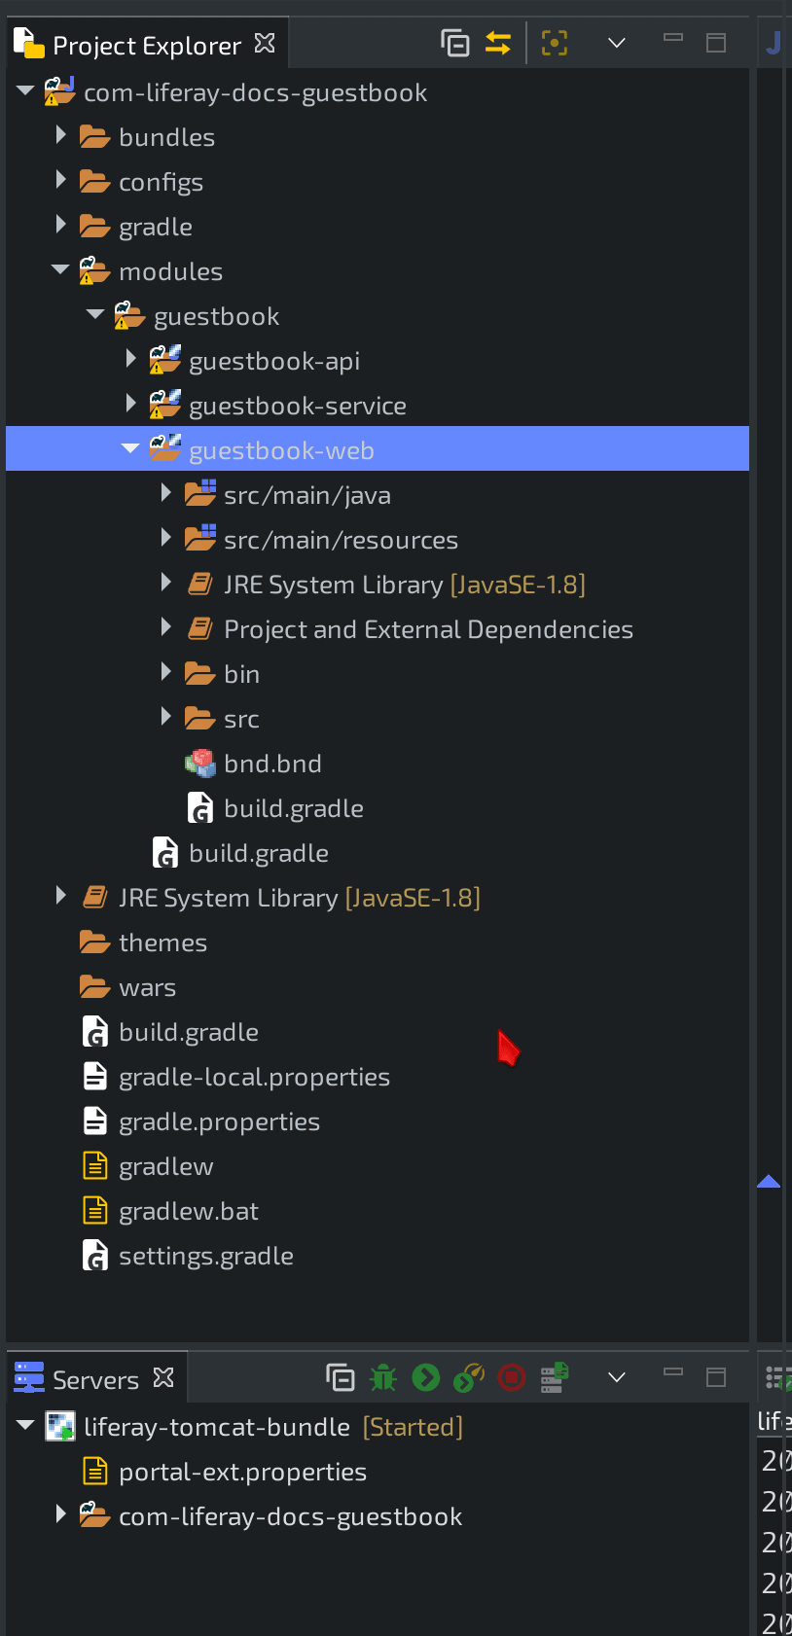This screenshot has height=1636, width=792.
Task: Click the bnd.bnd file icon
Action: point(200,764)
